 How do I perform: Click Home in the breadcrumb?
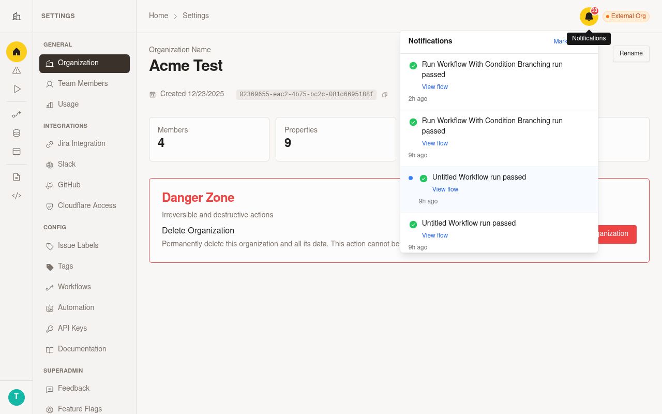(x=158, y=16)
